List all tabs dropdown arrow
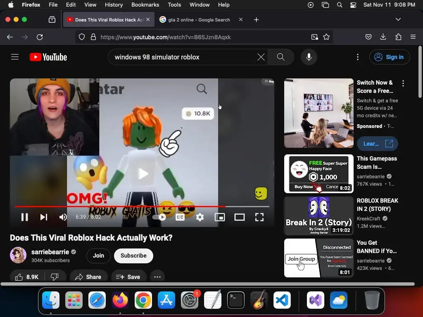The image size is (423, 317). [398, 19]
